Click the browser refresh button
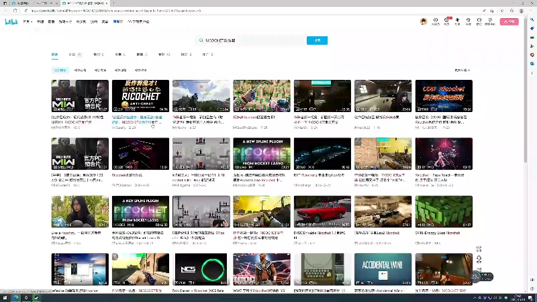This screenshot has width=537, height=302. click(x=15, y=11)
